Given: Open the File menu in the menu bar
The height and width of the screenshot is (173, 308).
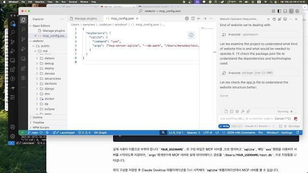Looking at the screenshot, I should point(23,2).
